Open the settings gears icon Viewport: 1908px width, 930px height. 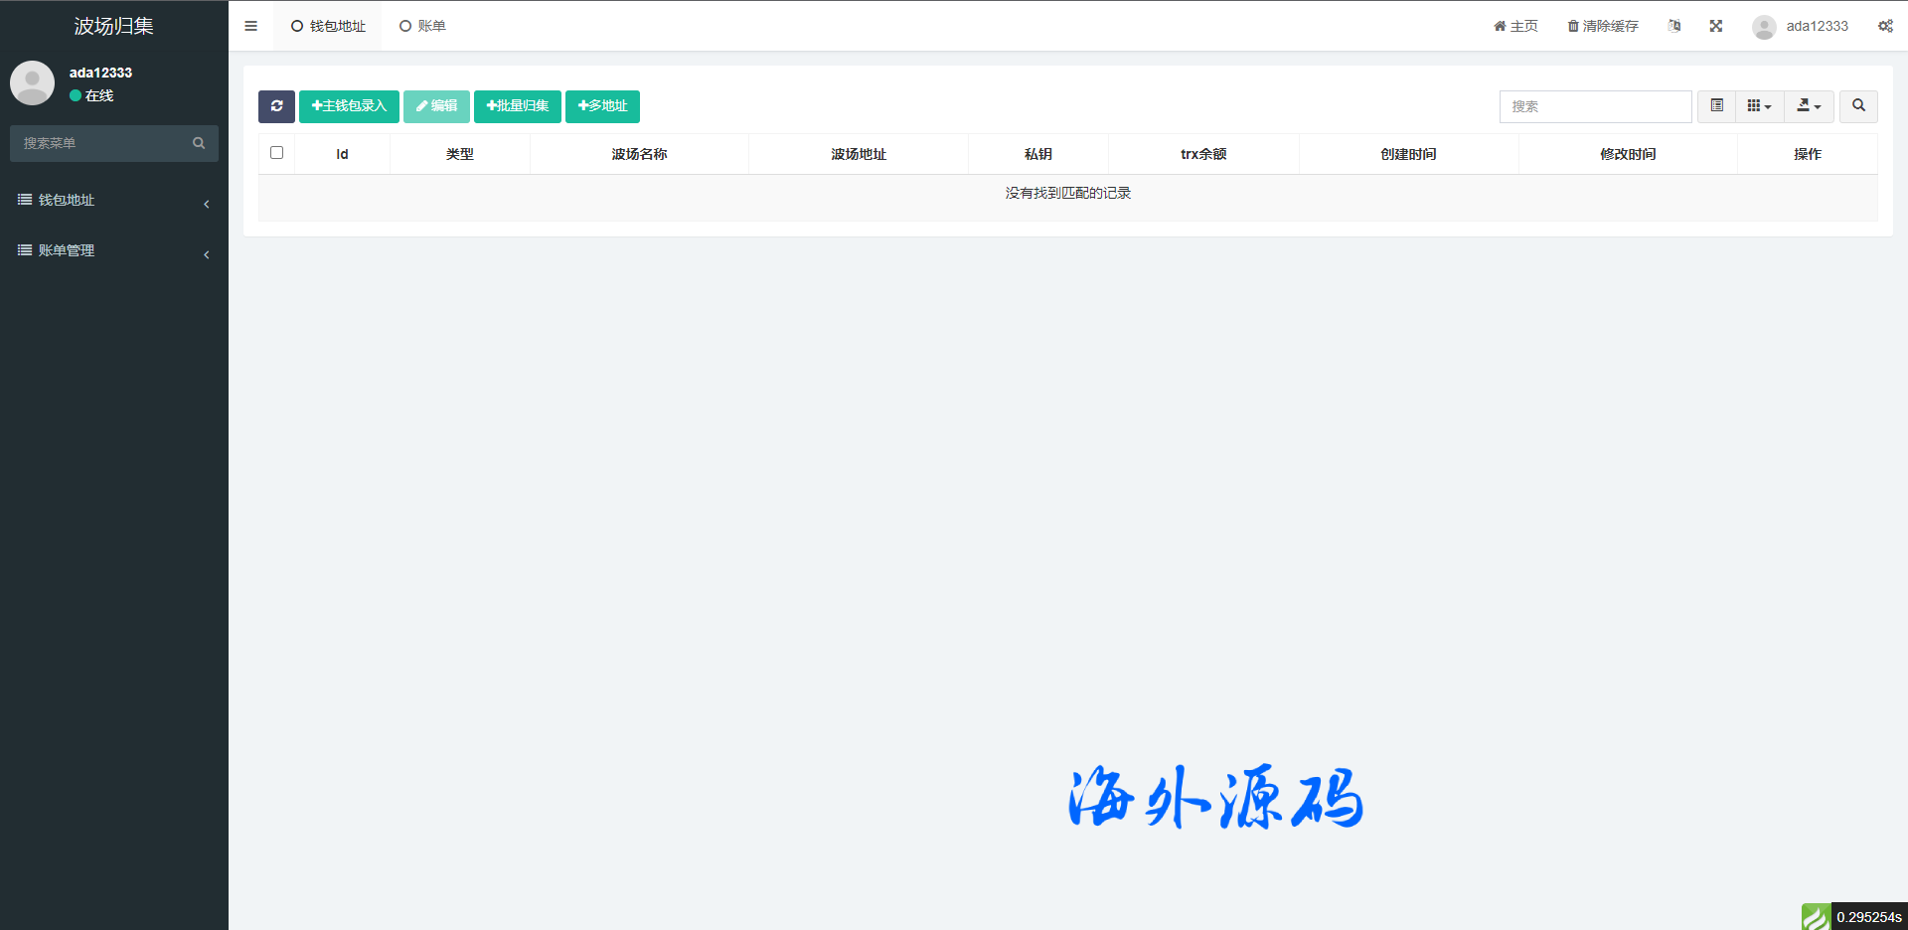click(x=1885, y=26)
